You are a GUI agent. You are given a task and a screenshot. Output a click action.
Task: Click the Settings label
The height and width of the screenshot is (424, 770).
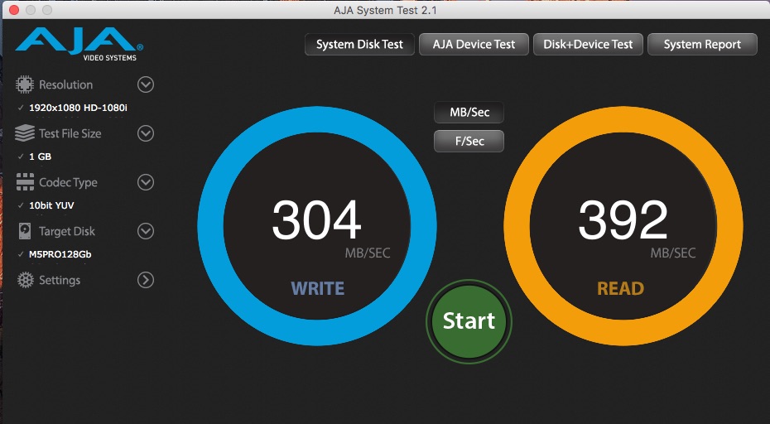(60, 280)
